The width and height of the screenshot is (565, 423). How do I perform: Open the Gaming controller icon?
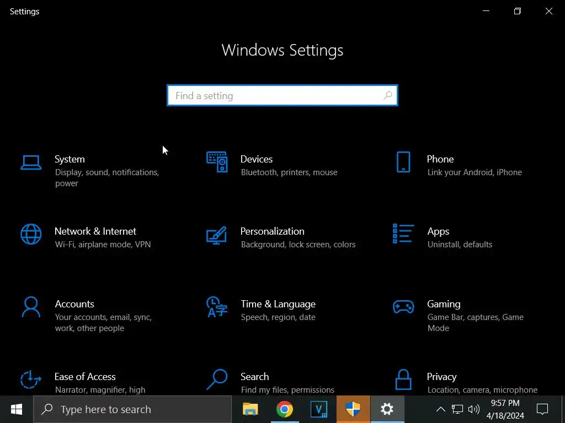[x=403, y=307]
